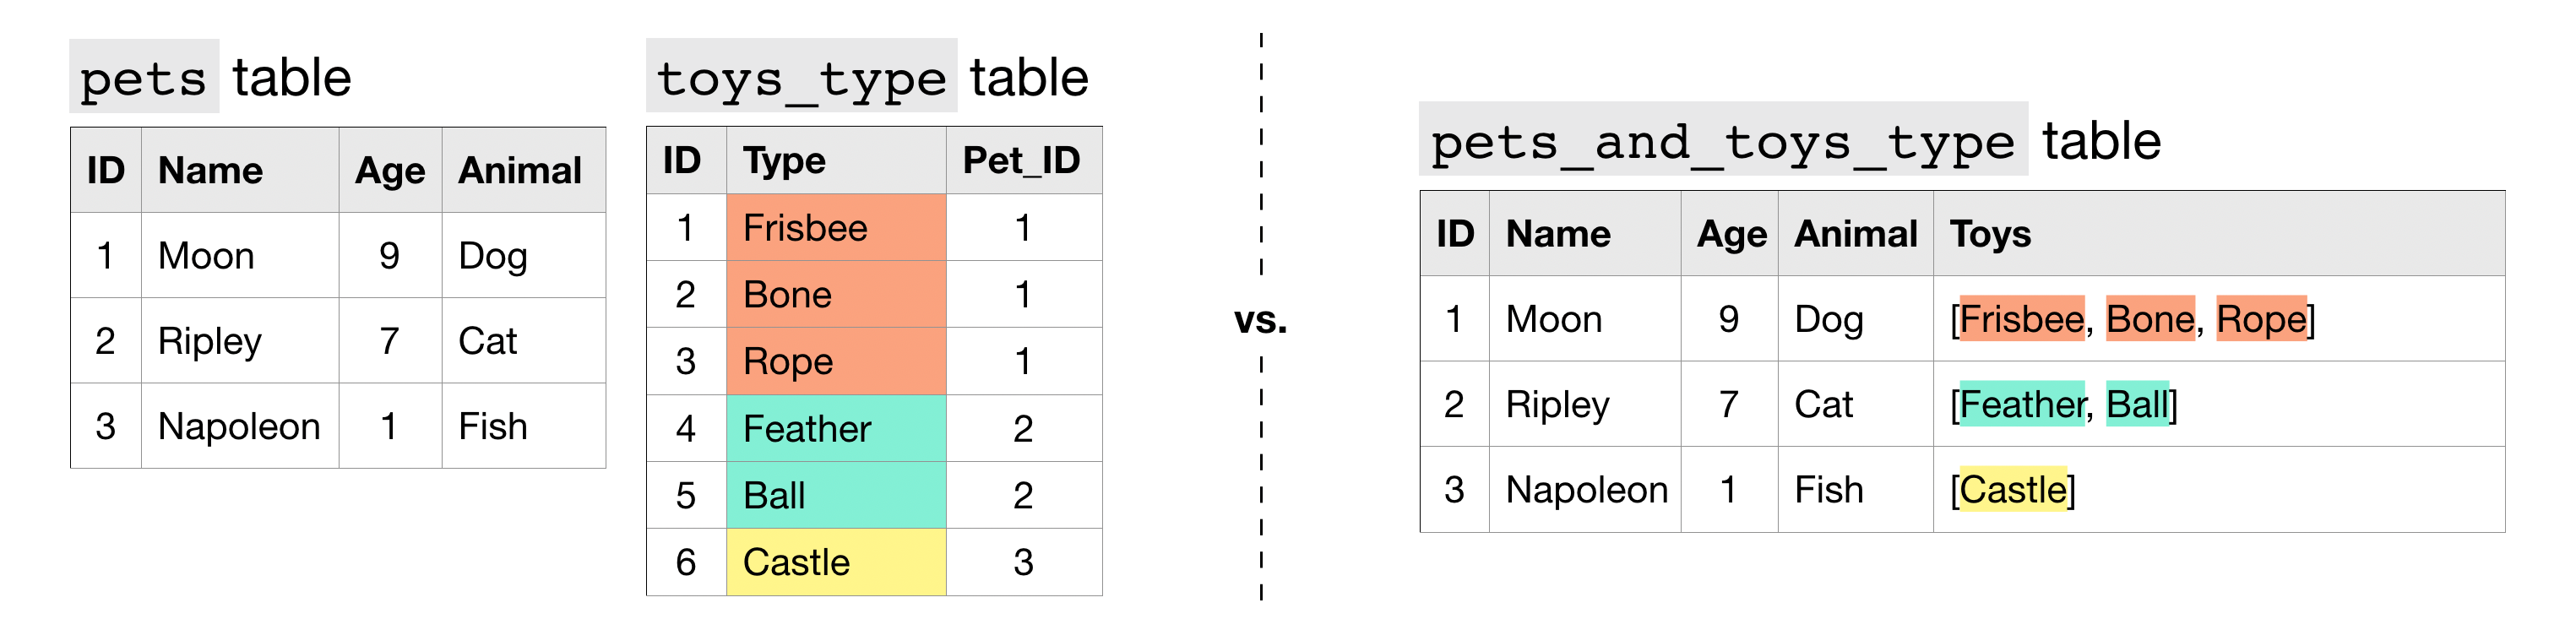Viewport: 2576px width, 630px height.
Task: Click highlighted Rope in the Toys column
Action: 2261,319
